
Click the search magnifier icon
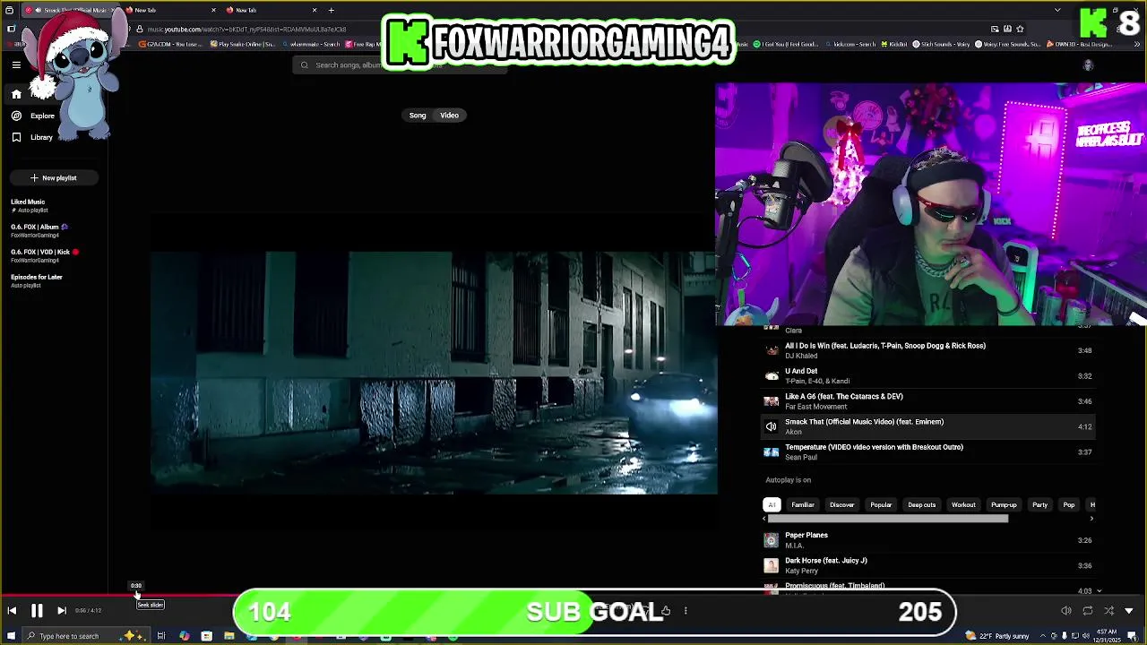[305, 65]
